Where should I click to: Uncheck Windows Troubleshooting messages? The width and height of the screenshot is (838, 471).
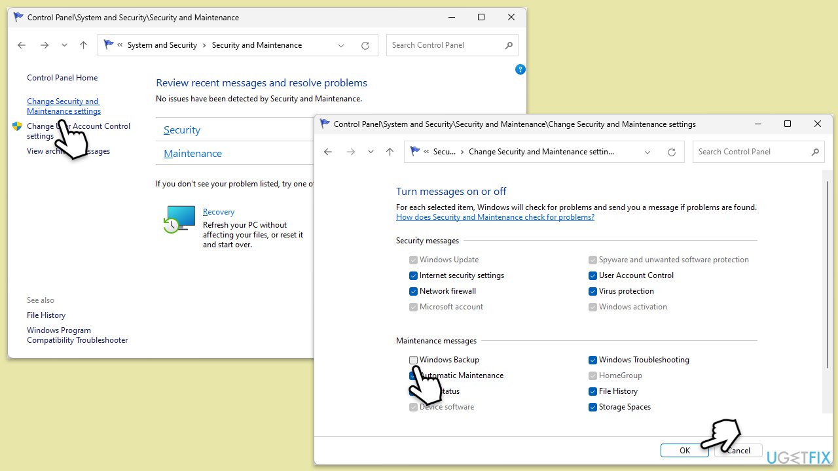(x=592, y=360)
